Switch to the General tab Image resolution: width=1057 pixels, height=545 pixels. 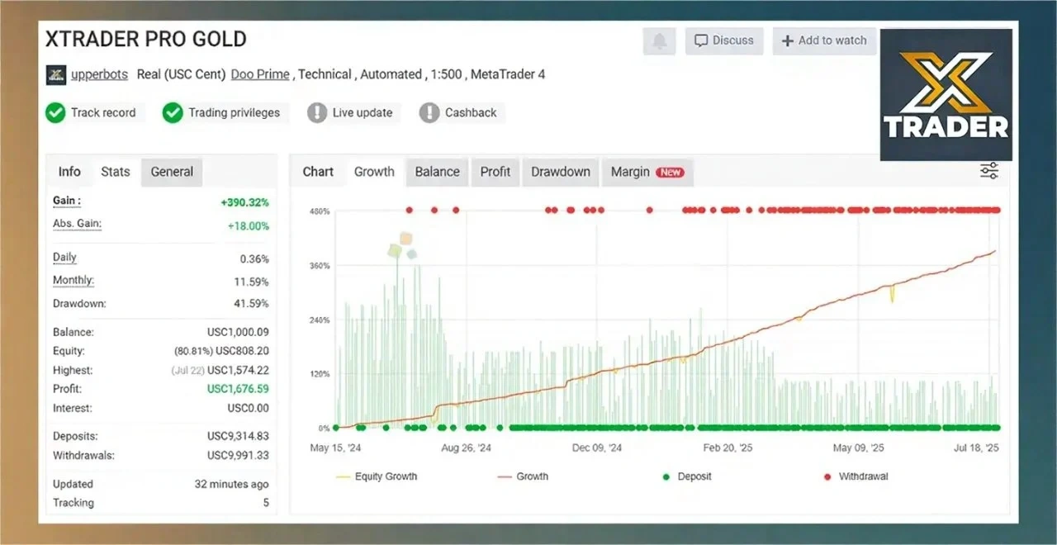tap(172, 172)
